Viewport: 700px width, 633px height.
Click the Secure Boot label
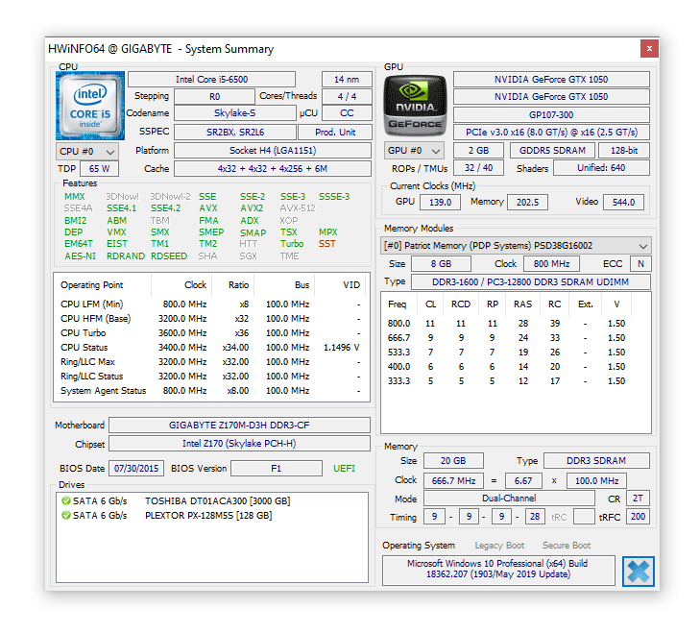coord(567,546)
